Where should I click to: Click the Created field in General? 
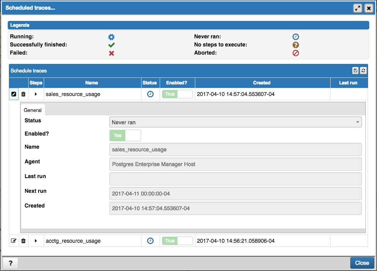pos(235,208)
